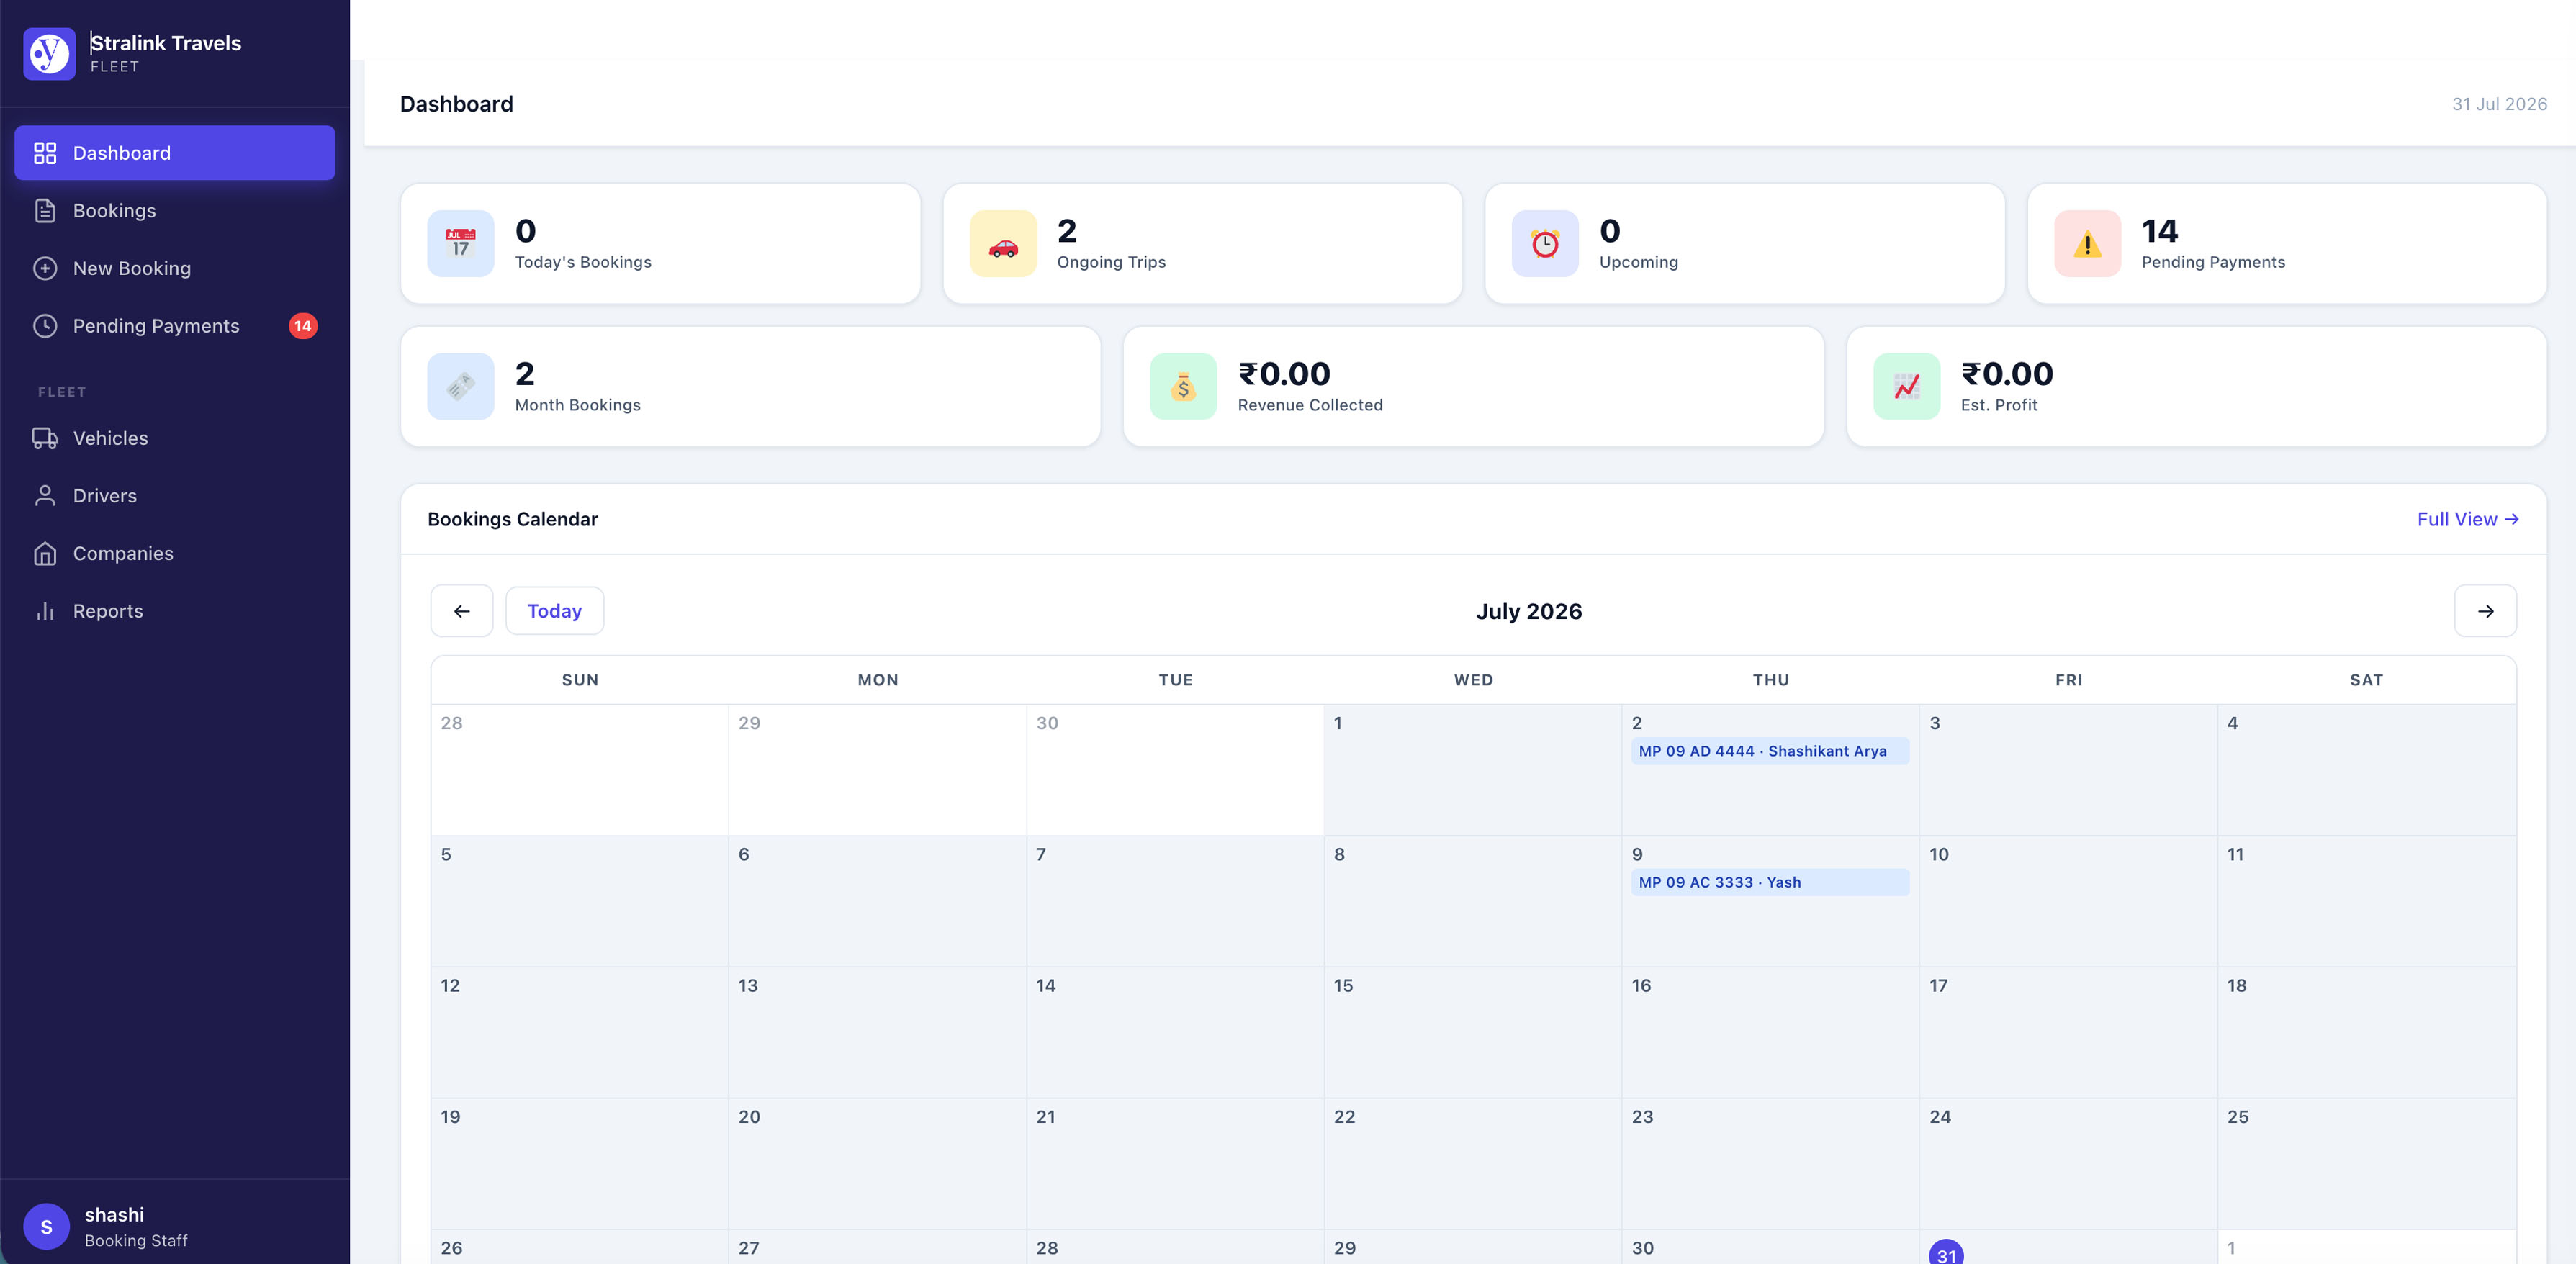Click the ₹0.00 Est. Profit value
The width and height of the screenshot is (2576, 1264).
(x=2007, y=374)
